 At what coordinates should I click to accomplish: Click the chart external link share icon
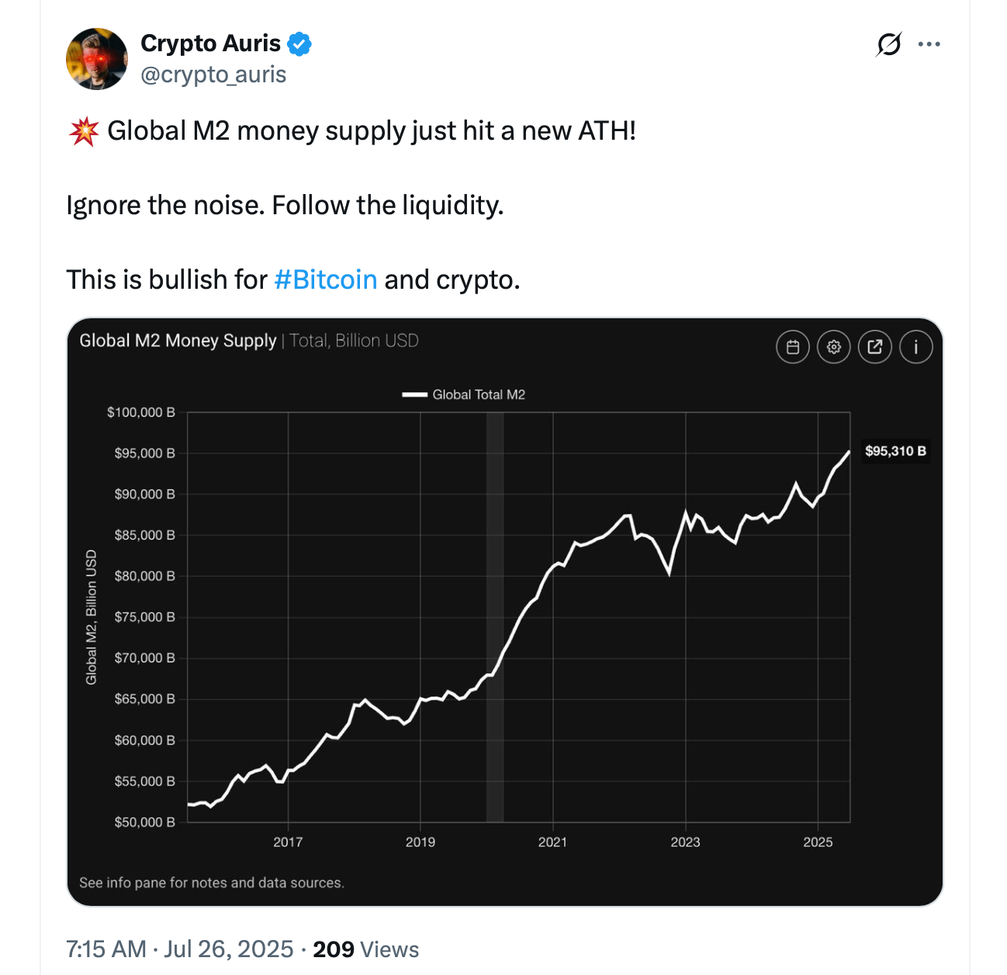[x=875, y=347]
